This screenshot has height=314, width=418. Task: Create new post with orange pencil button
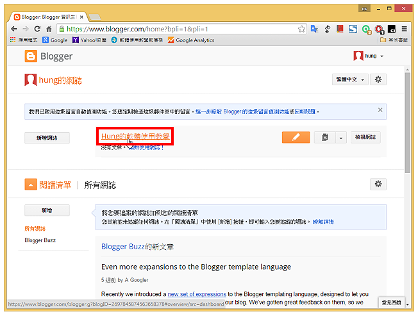tap(296, 137)
